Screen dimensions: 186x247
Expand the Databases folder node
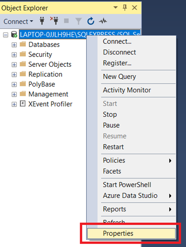pyautogui.click(x=14, y=45)
